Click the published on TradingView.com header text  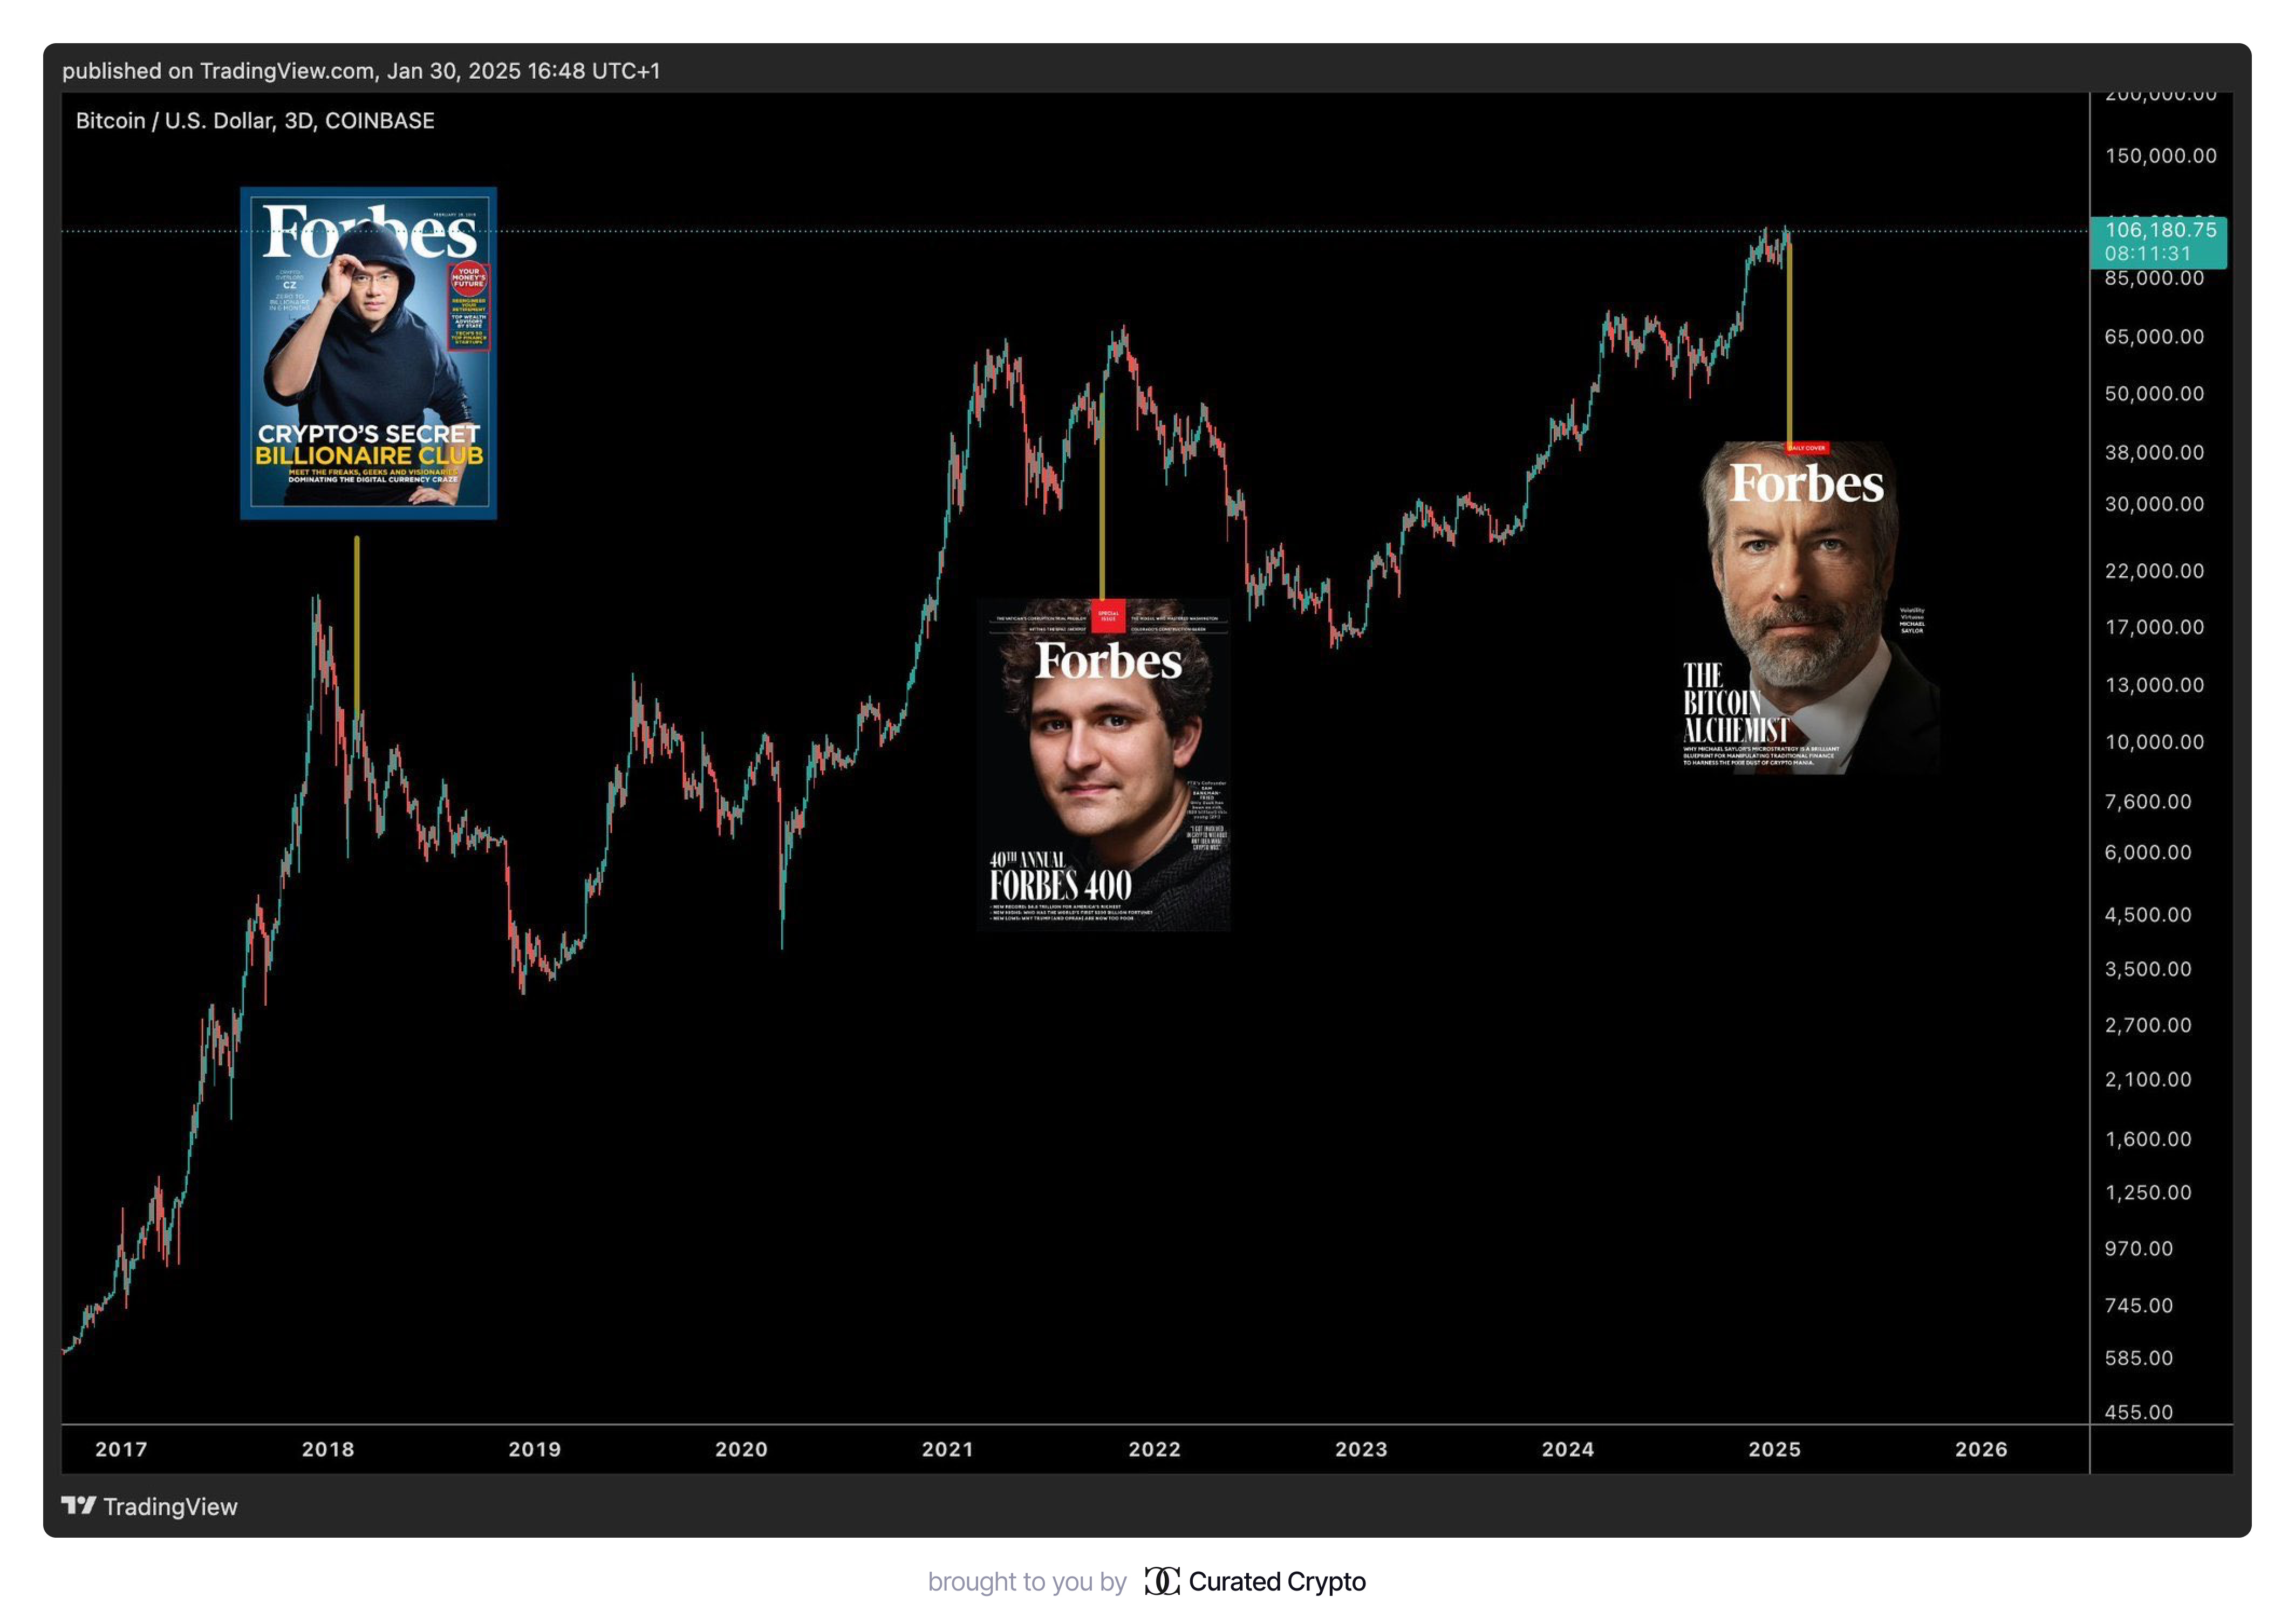pyautogui.click(x=361, y=71)
